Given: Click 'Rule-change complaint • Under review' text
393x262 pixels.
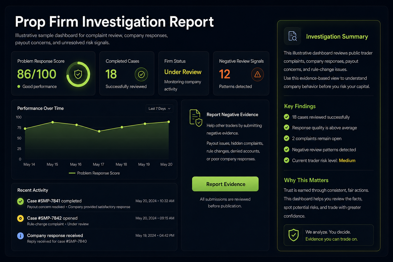Looking at the screenshot, I should (58, 224).
